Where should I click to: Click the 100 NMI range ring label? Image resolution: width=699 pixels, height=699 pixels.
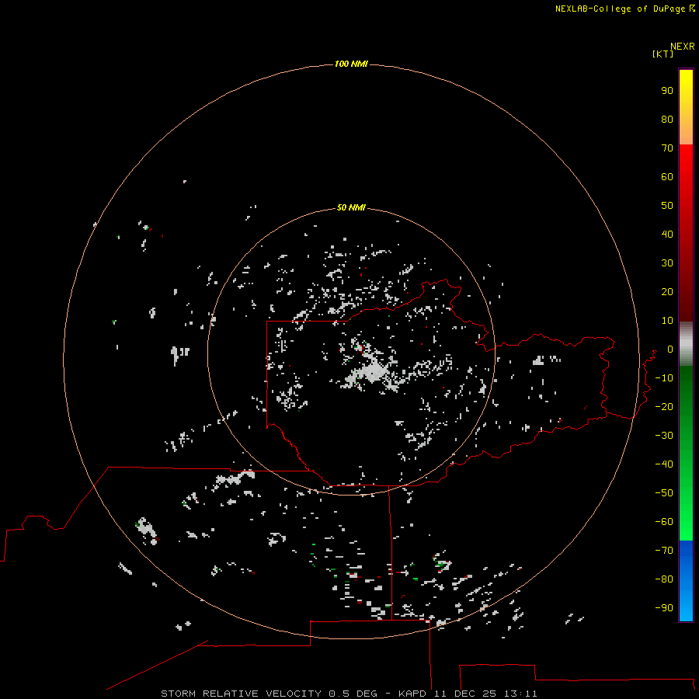point(351,64)
